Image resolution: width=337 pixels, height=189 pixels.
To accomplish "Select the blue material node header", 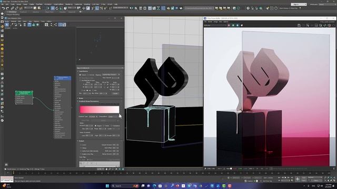I will [63, 78].
